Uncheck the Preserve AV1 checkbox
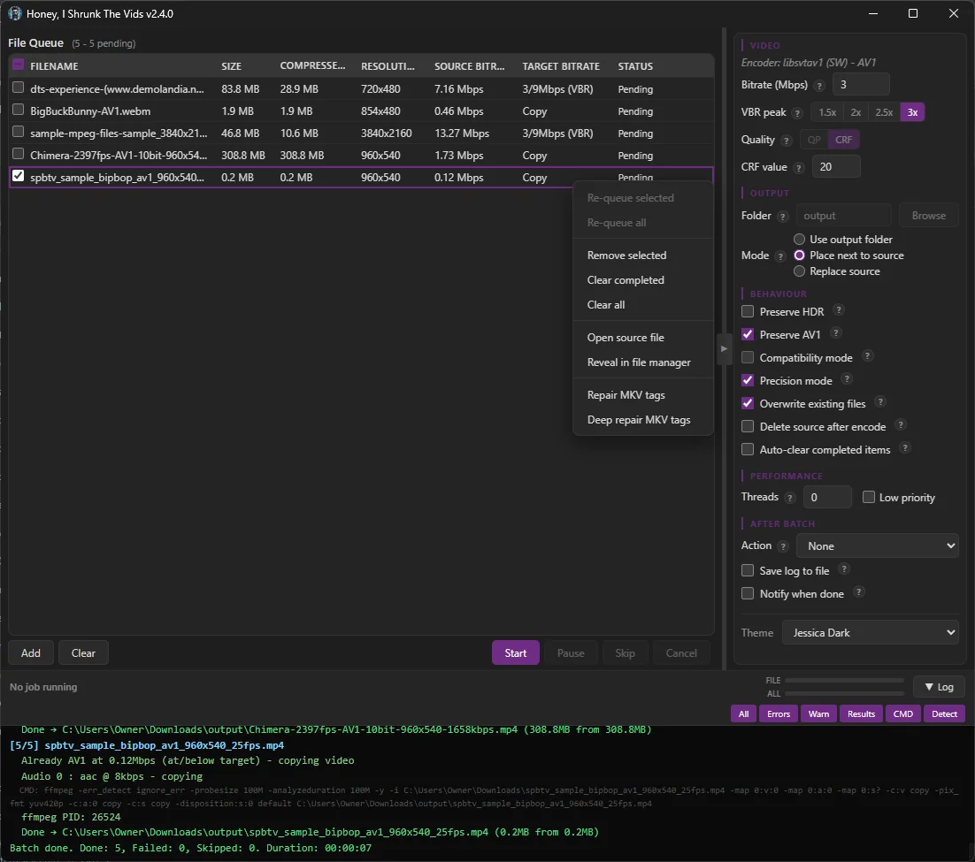975x862 pixels. [x=748, y=334]
